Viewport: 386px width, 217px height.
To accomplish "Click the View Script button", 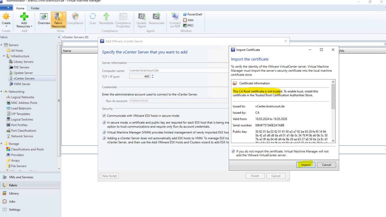I will (109, 176).
